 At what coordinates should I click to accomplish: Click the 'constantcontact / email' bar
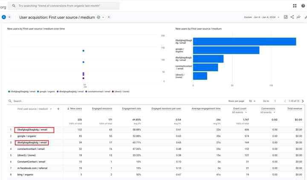coord(206,67)
